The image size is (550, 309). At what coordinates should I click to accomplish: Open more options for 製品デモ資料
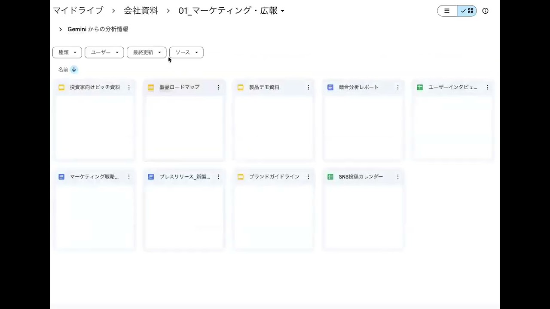point(308,87)
